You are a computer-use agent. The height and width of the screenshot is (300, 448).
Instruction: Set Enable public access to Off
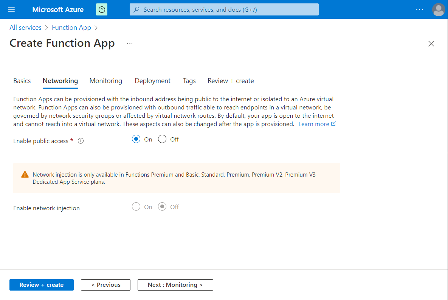coord(162,139)
